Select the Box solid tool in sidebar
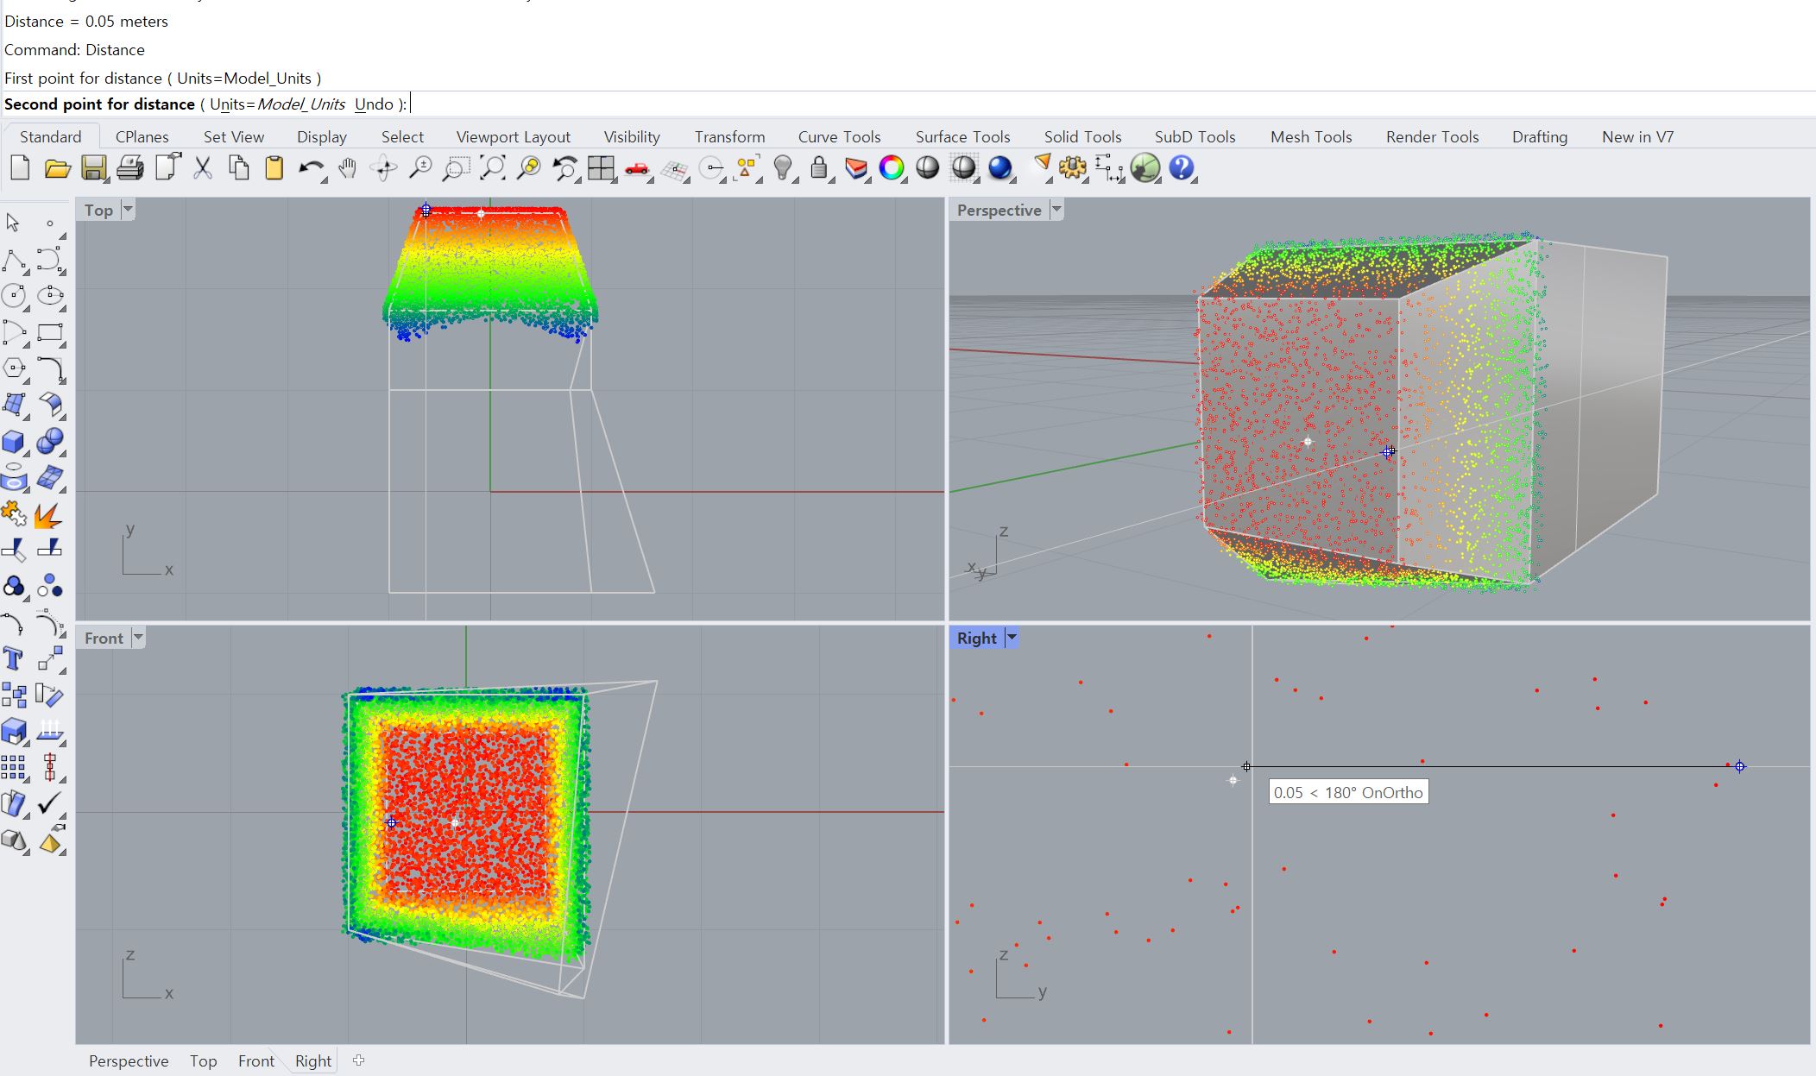This screenshot has width=1816, height=1076. (13, 442)
